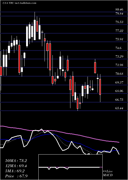
Task: Click the pink 50MA line's right end
Action: tap(119, 142)
